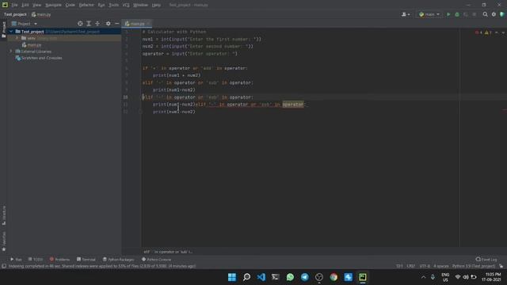Open Visual Studio Code from the taskbar

click(261, 277)
